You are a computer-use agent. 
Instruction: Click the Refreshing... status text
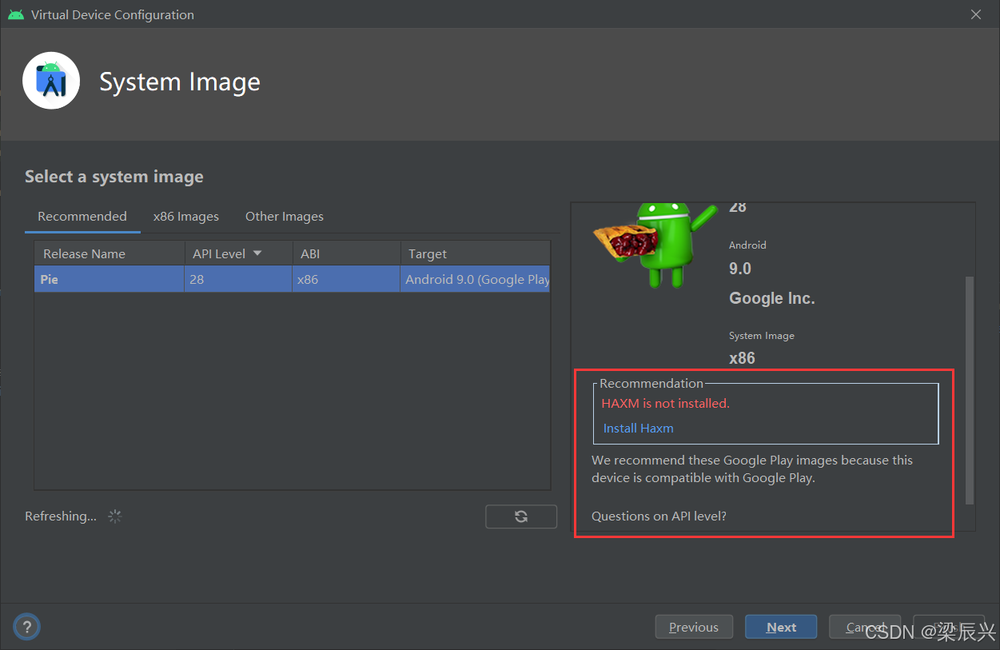[61, 516]
